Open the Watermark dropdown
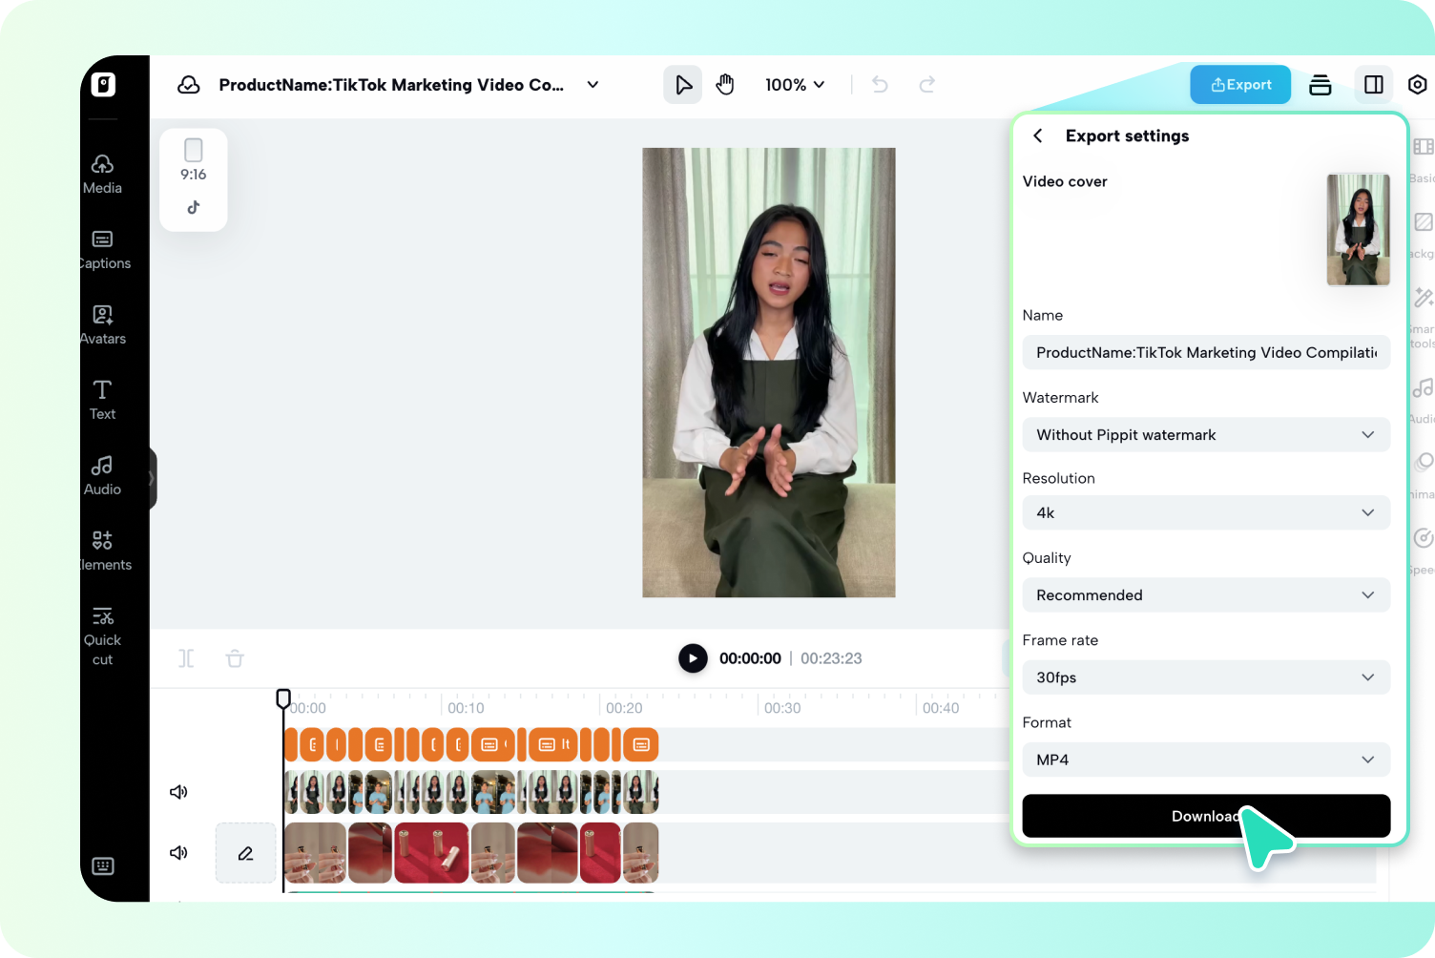The height and width of the screenshot is (958, 1435). click(x=1205, y=434)
